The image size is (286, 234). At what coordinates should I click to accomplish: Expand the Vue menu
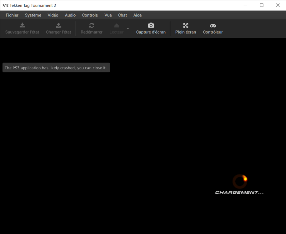coord(108,15)
